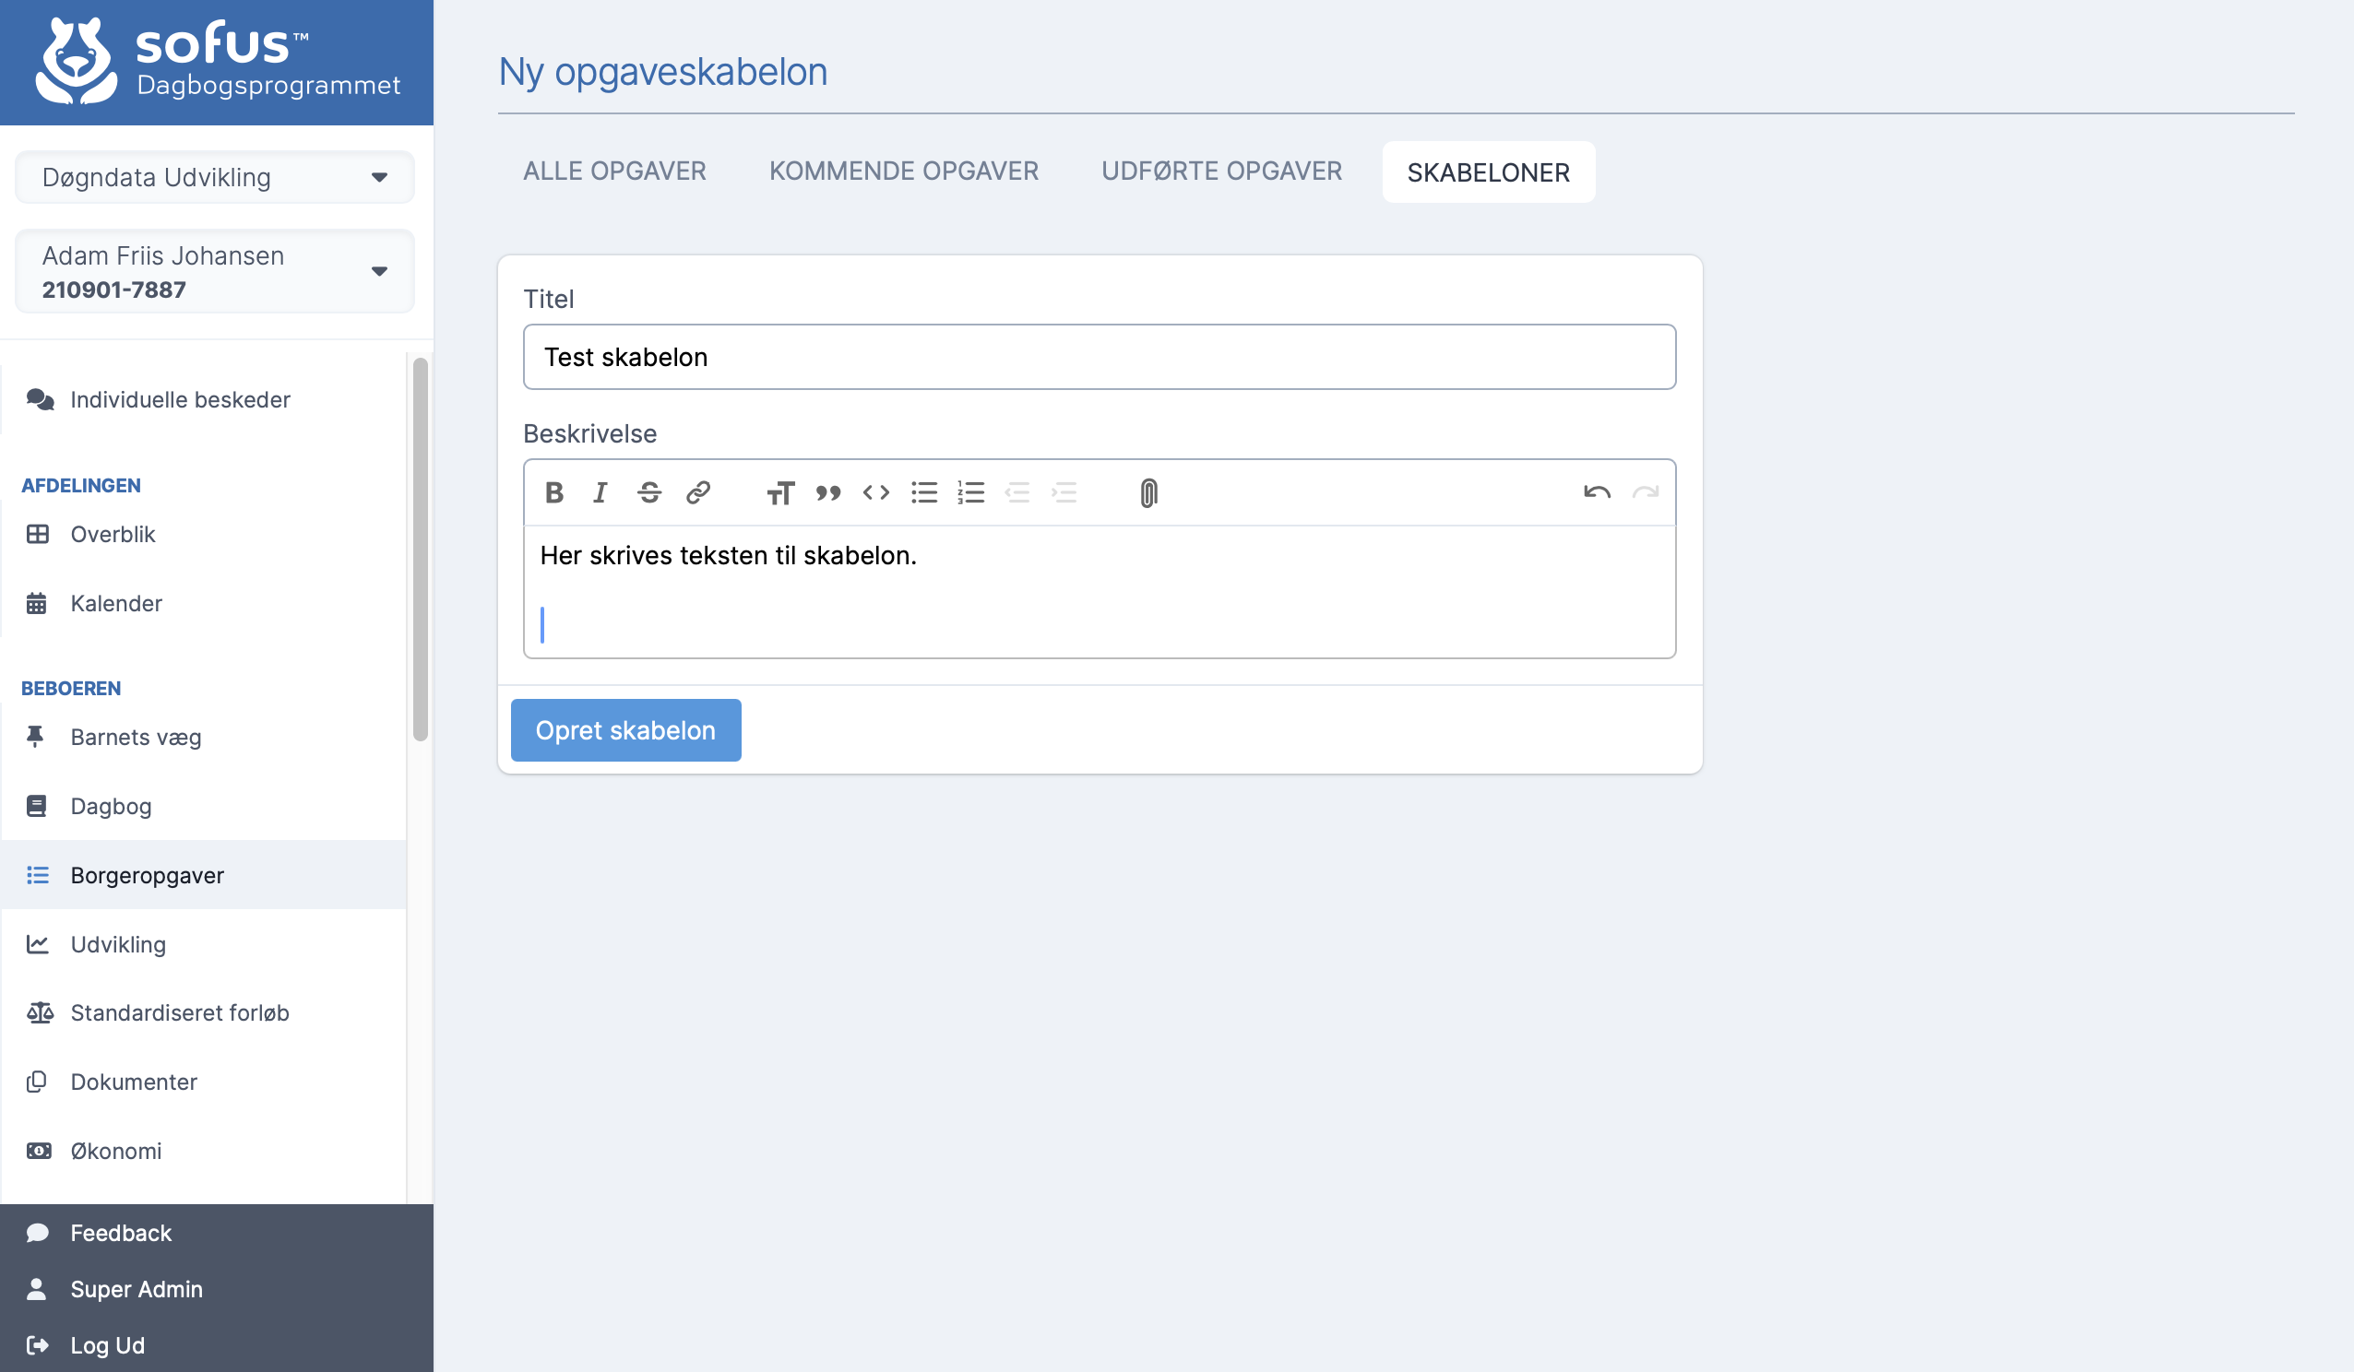Apply strikethrough text formatting
This screenshot has width=2354, height=1372.
[649, 492]
